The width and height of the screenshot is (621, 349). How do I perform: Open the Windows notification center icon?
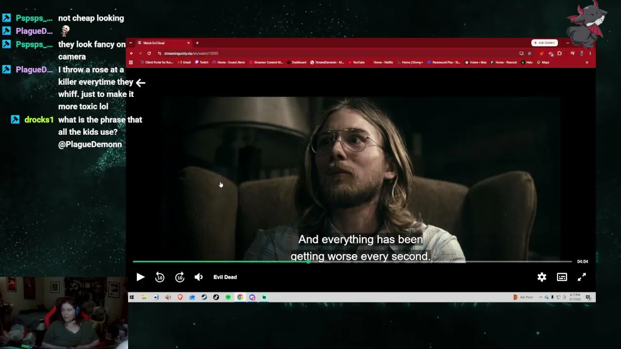coord(588,298)
